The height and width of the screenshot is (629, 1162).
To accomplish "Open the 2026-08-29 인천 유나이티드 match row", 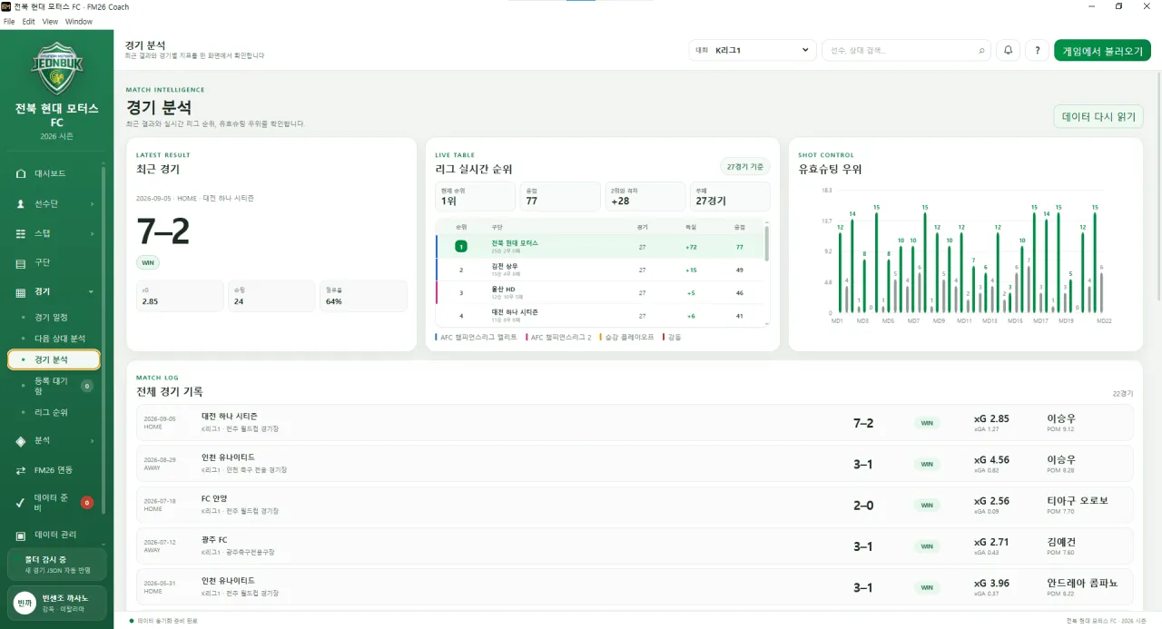I will [635, 464].
